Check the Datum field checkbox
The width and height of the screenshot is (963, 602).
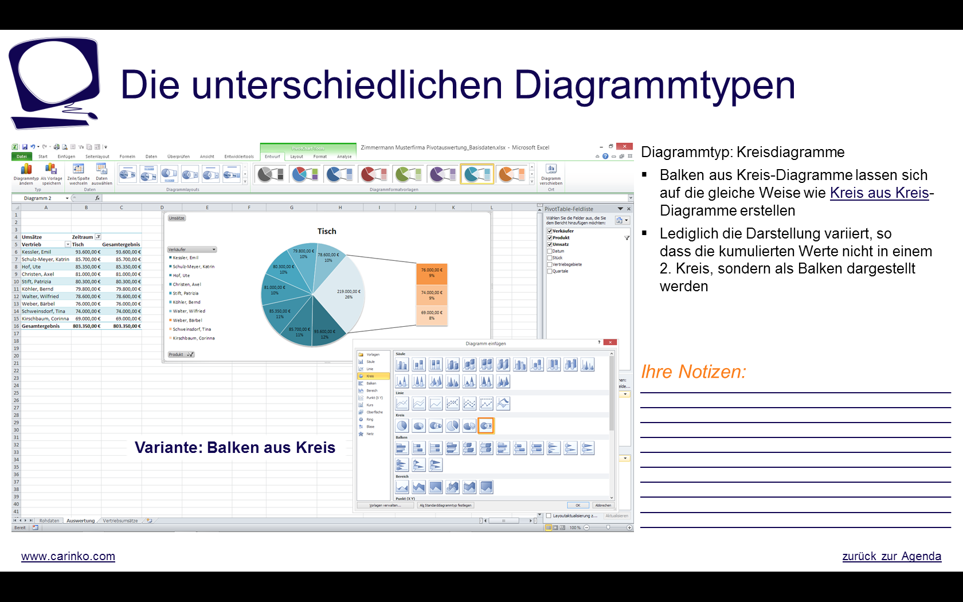[550, 251]
